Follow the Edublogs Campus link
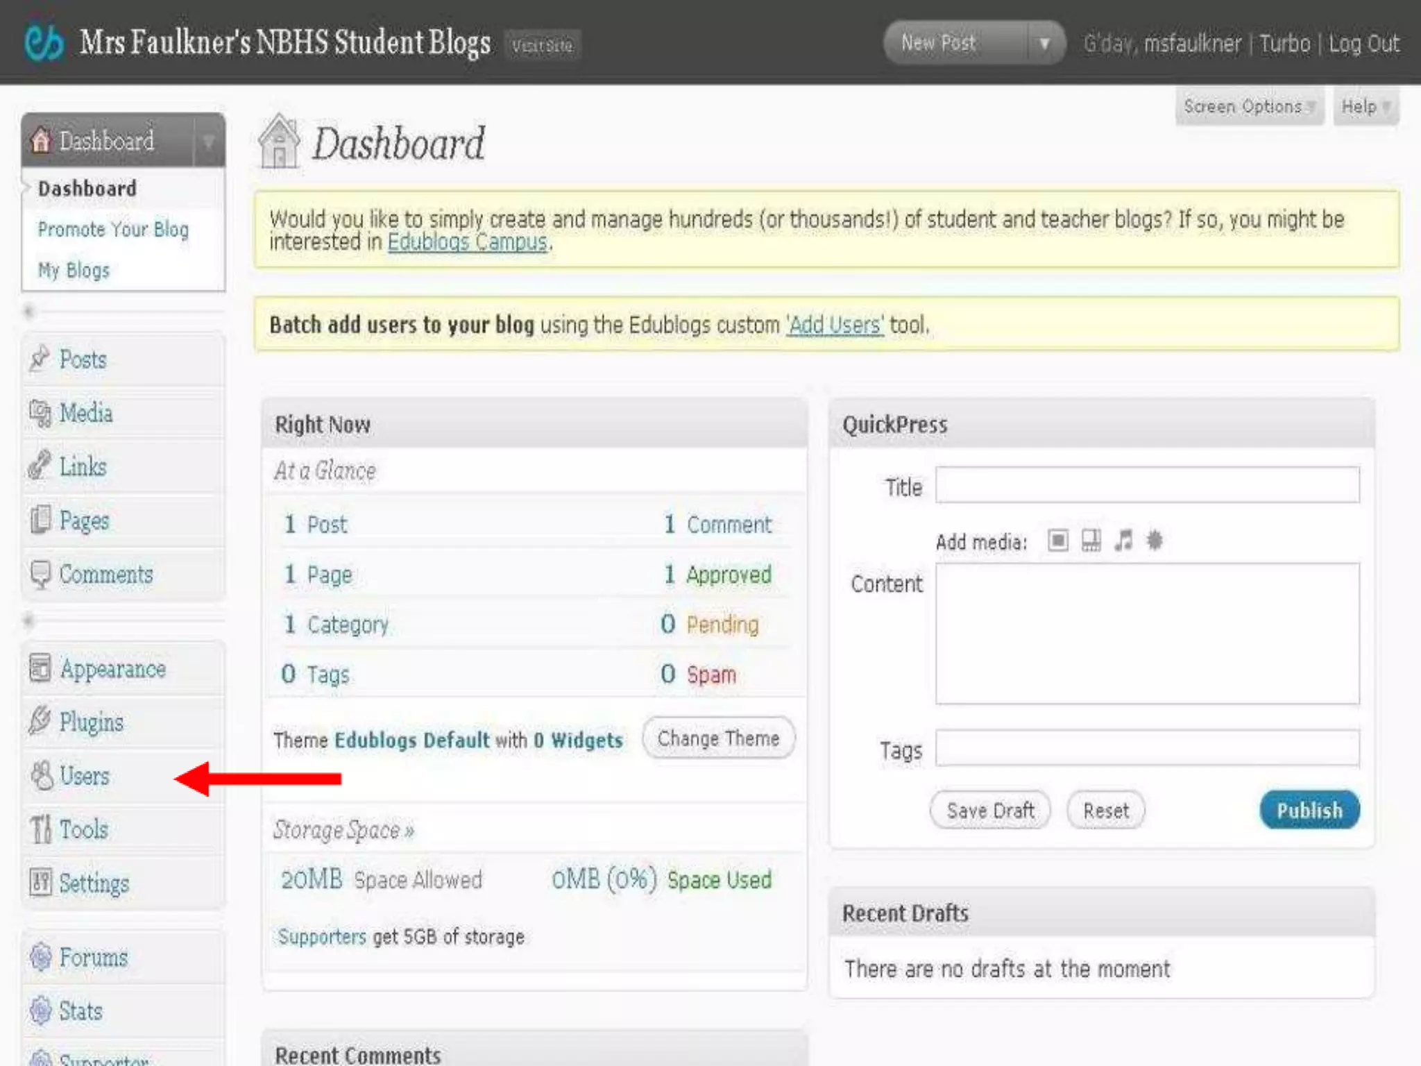 467,242
